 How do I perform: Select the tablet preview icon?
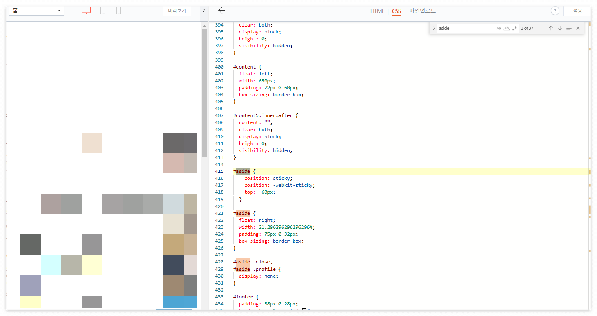[104, 11]
